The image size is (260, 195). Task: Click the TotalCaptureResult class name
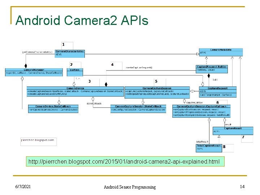tap(209, 146)
